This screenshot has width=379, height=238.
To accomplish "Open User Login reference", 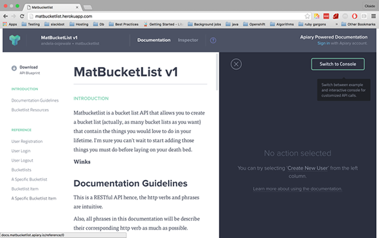I will pos(21,151).
